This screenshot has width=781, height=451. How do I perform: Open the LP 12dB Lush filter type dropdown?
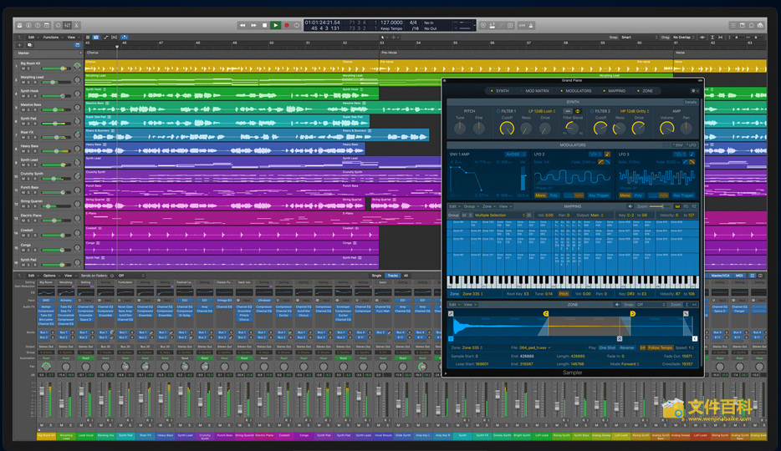point(541,111)
